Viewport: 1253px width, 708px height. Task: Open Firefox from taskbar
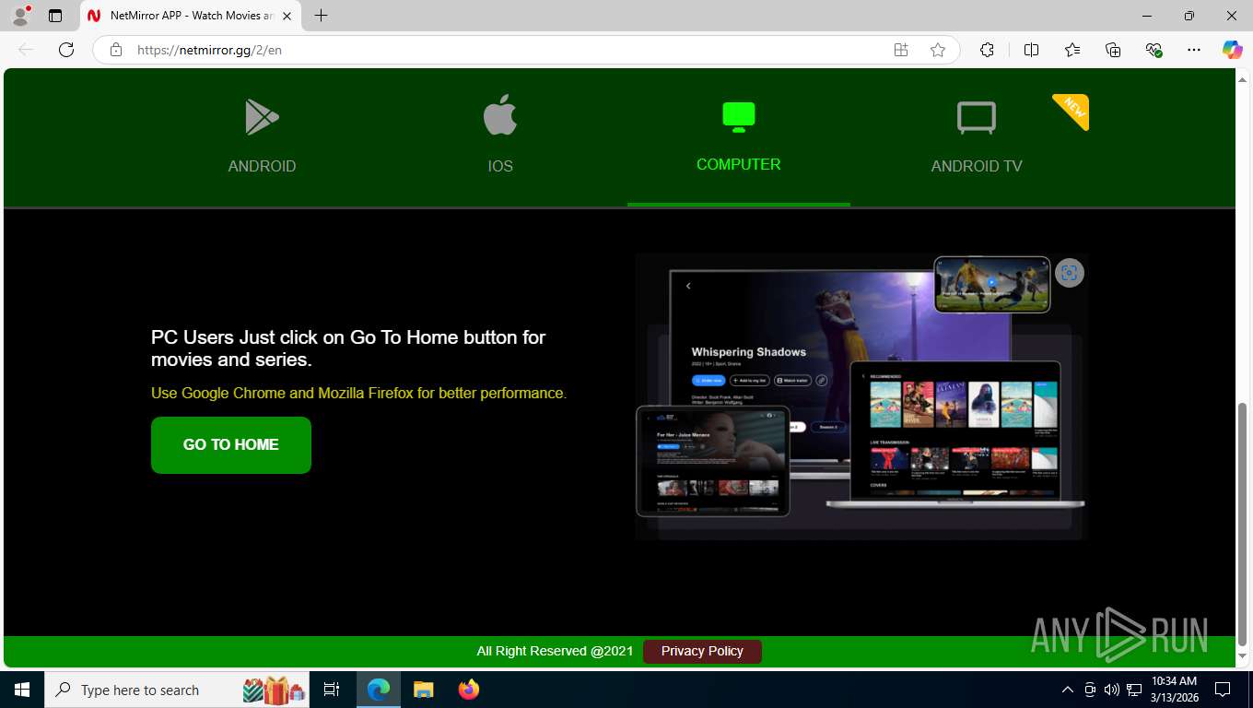click(469, 690)
